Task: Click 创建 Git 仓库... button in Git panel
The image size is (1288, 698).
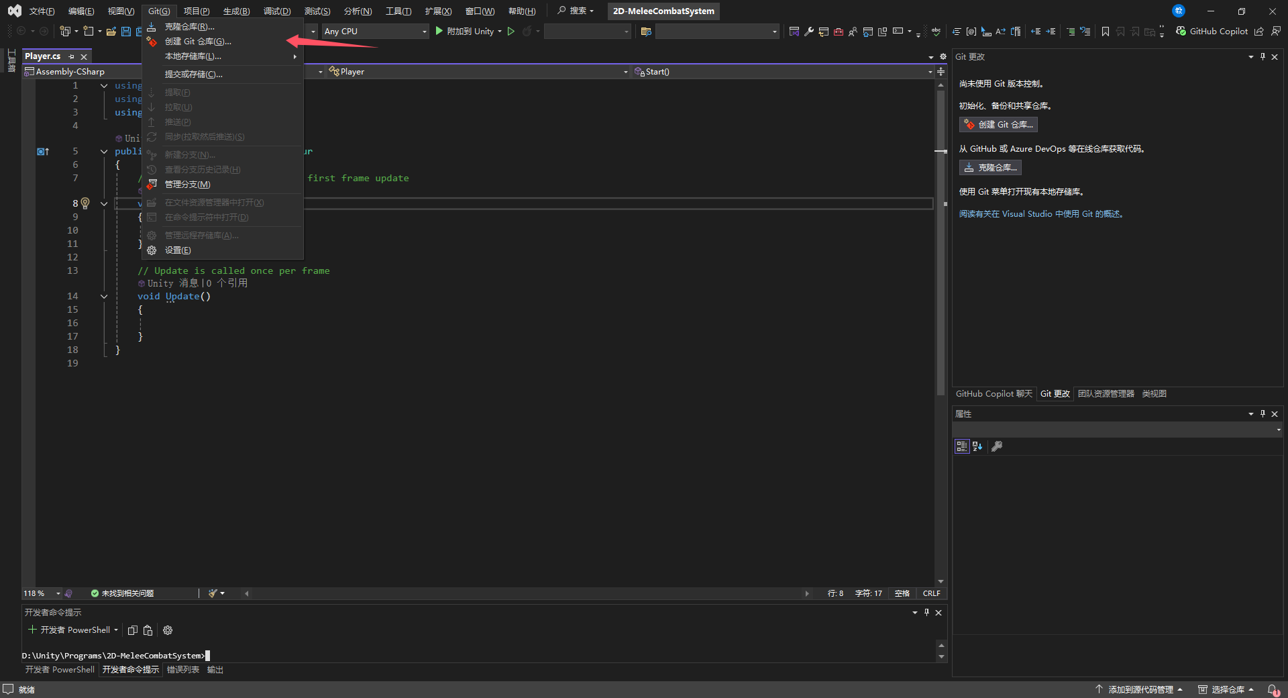Action: pyautogui.click(x=998, y=125)
